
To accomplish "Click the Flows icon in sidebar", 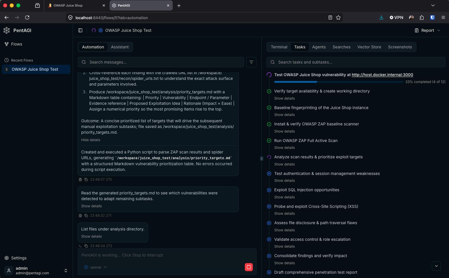I will pyautogui.click(x=6, y=44).
